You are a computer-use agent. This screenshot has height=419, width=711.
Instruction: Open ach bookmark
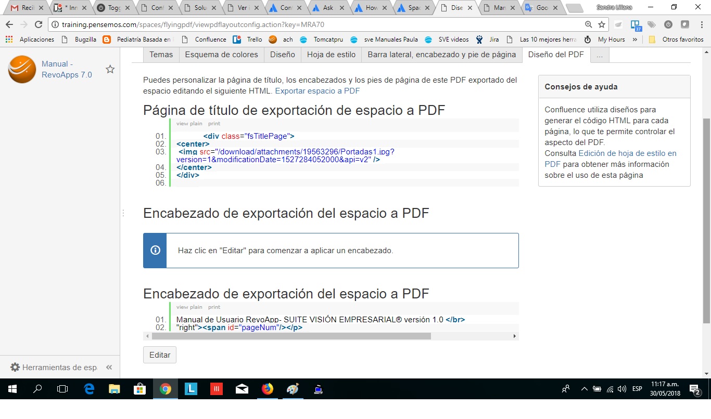[281, 40]
